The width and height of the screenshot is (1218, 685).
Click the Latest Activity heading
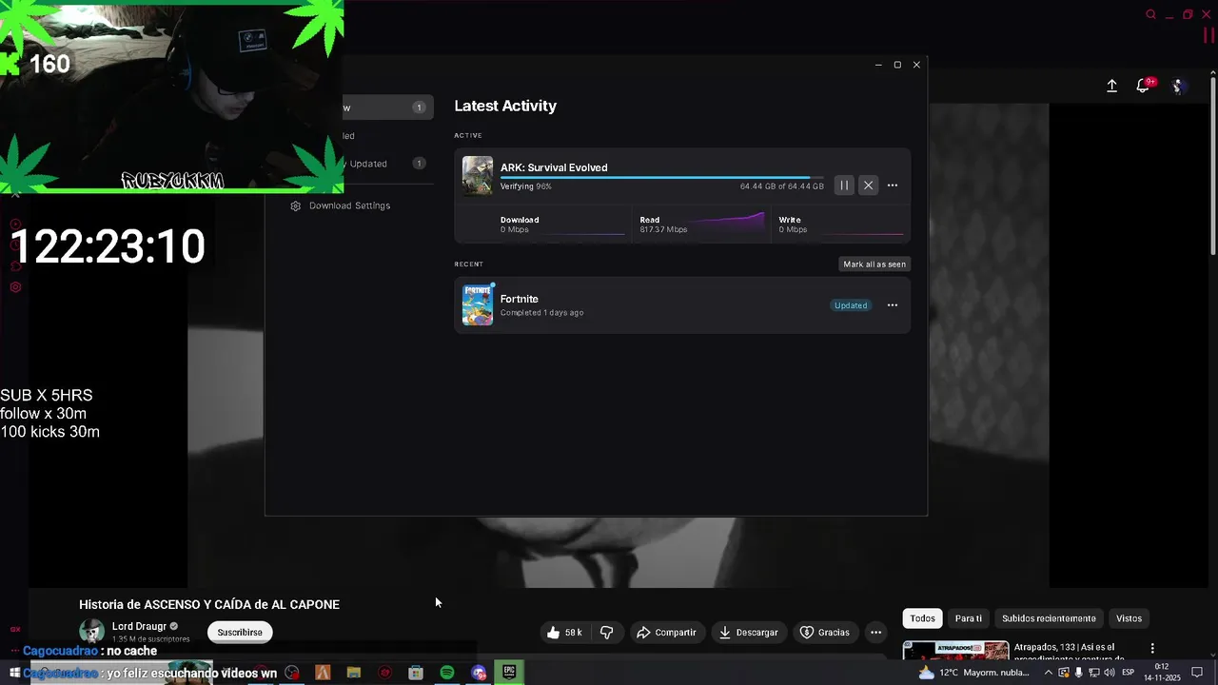(x=505, y=106)
